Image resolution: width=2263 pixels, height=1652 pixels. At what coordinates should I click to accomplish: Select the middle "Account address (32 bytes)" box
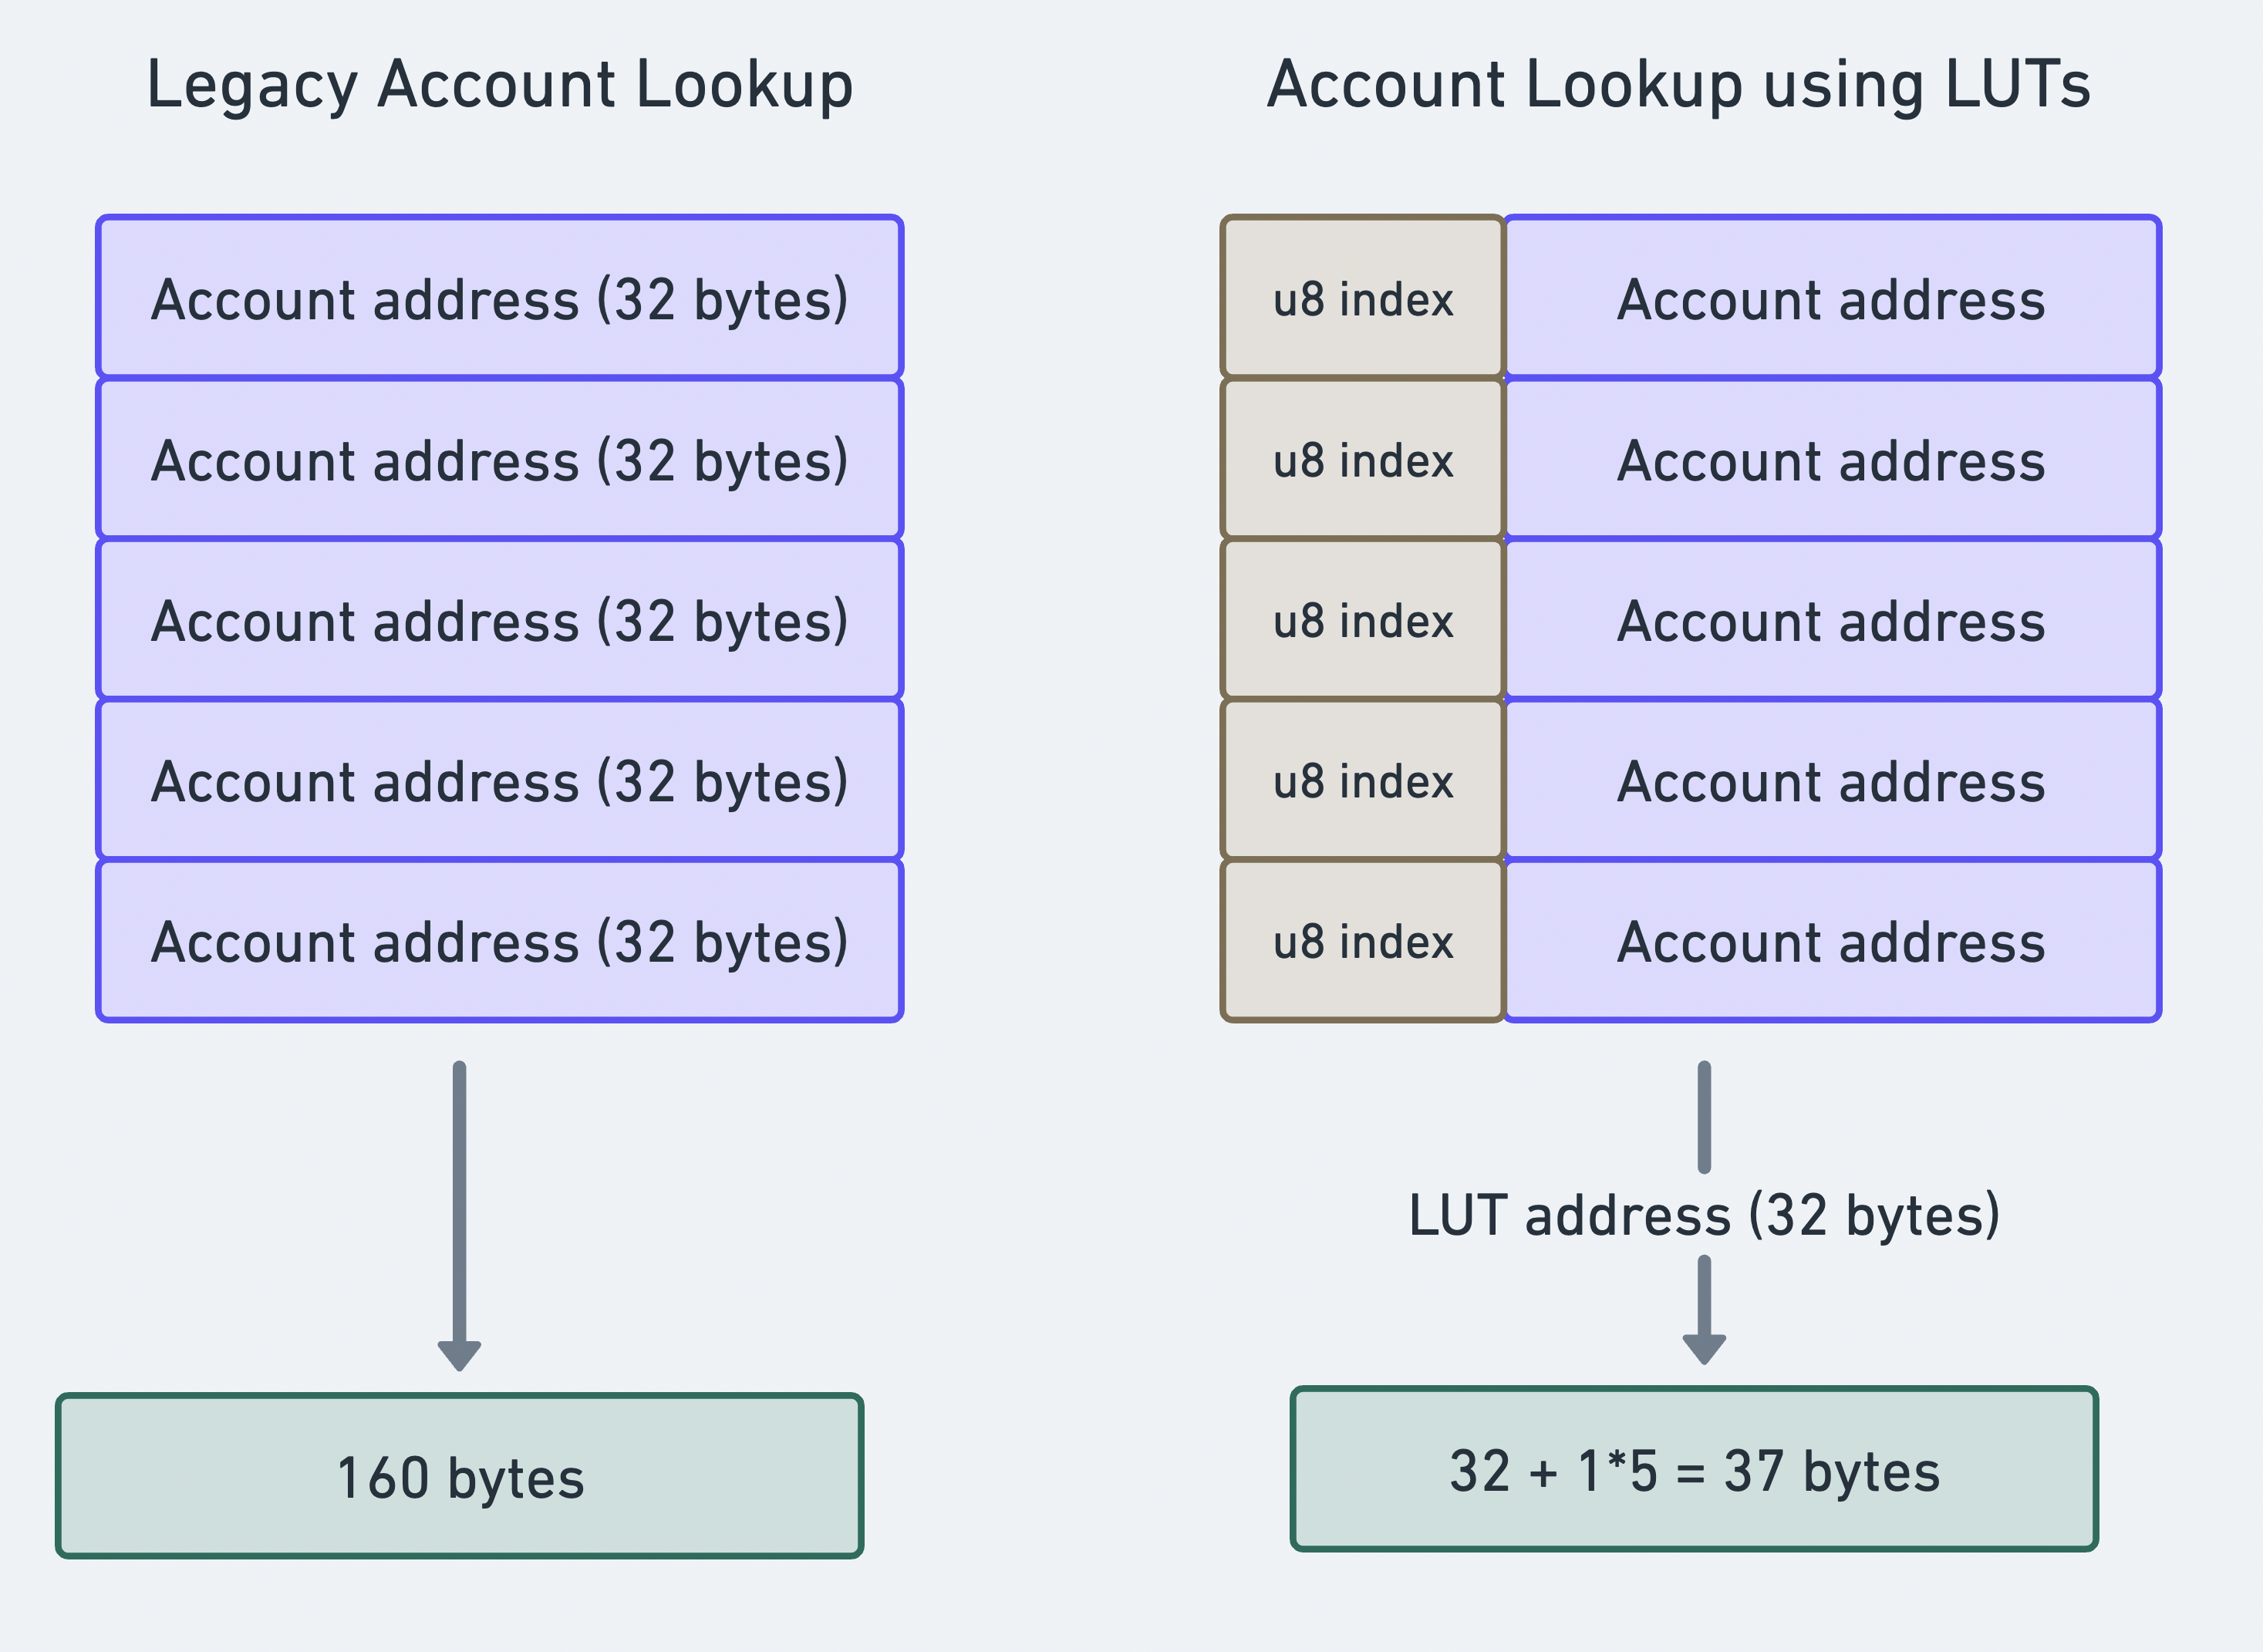(x=499, y=620)
